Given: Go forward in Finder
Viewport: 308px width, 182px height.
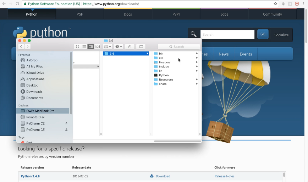Looking at the screenshot, I should (x=28, y=46).
